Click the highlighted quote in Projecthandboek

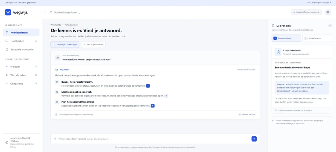coord(302,88)
